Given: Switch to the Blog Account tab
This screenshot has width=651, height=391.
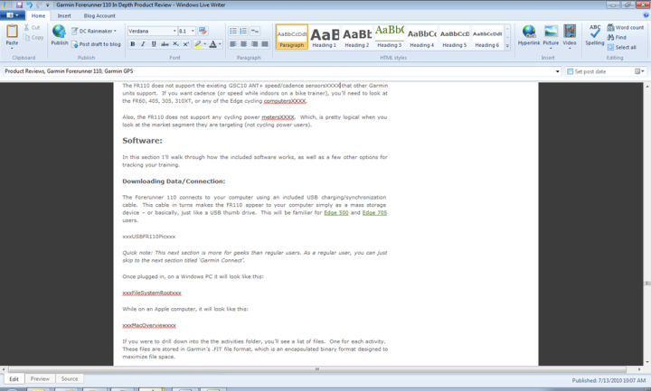Looking at the screenshot, I should 99,15.
